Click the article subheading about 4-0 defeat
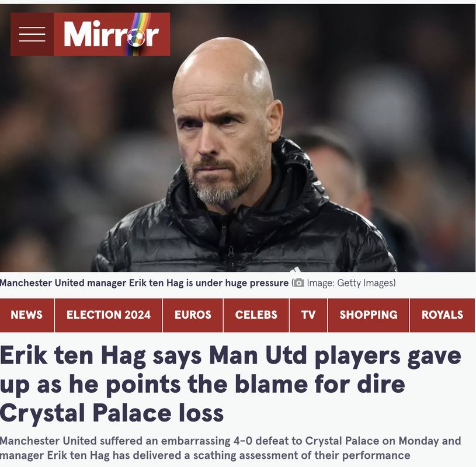Viewport: 476px width, 467px height. pyautogui.click(x=231, y=448)
